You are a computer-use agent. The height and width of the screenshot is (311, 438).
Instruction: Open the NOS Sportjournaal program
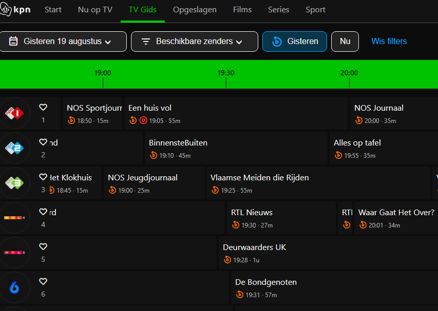(x=92, y=113)
